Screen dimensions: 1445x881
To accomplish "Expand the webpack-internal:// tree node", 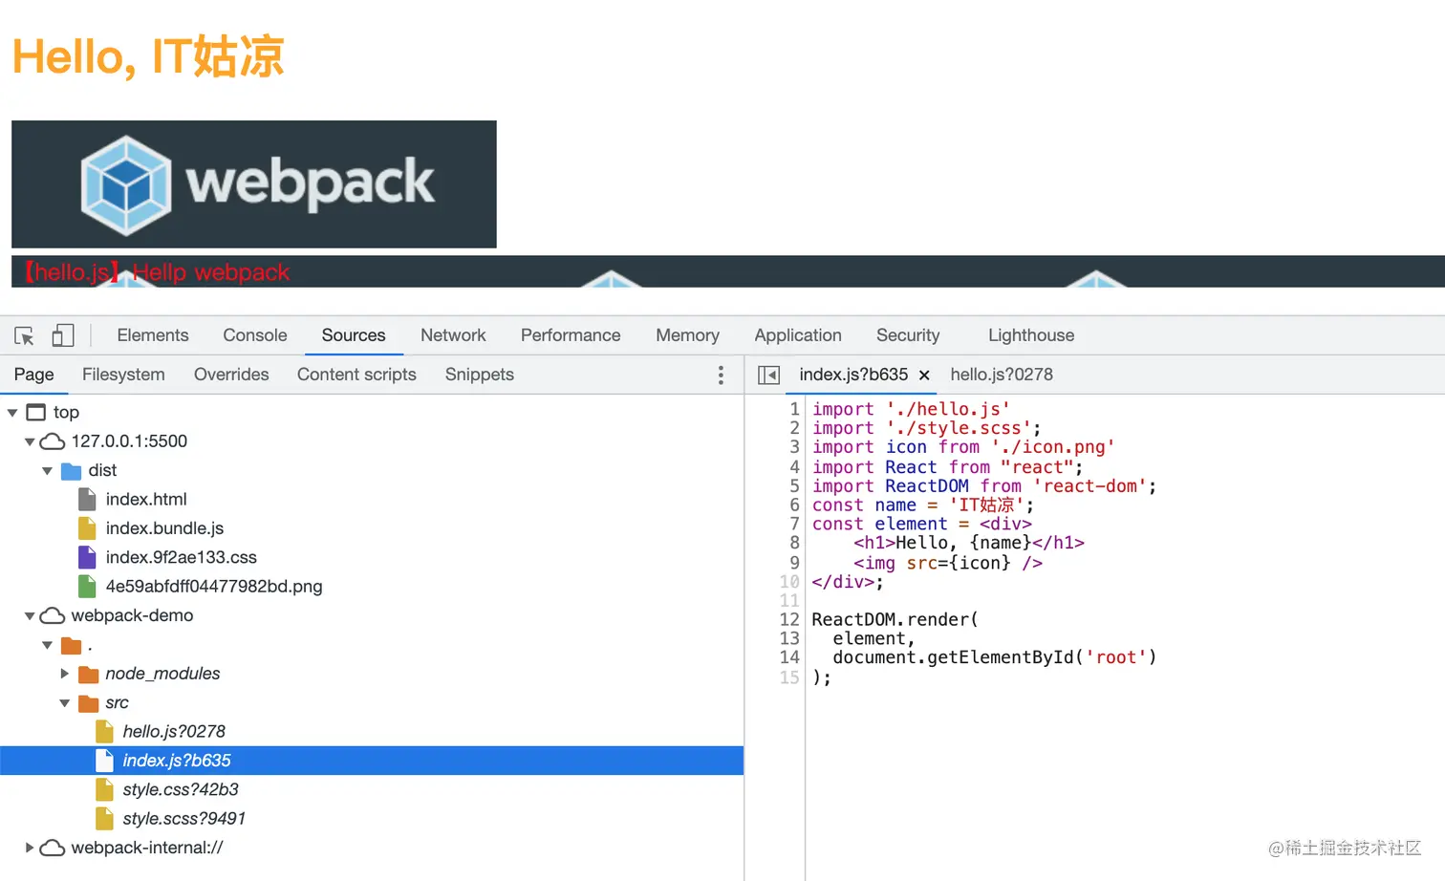I will 30,848.
